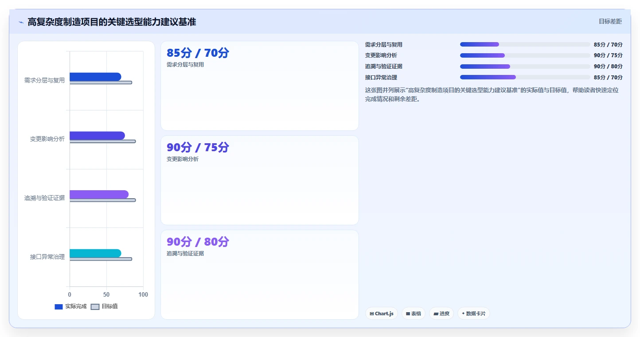Click 需求分层与复用 caption in the first card
640x337 pixels.
point(185,65)
